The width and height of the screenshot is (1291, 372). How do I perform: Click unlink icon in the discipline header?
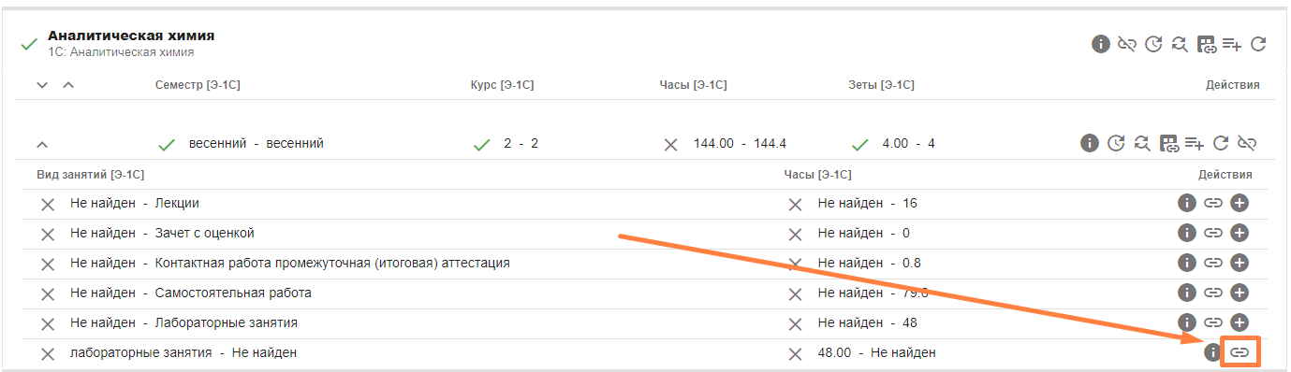(x=1127, y=44)
